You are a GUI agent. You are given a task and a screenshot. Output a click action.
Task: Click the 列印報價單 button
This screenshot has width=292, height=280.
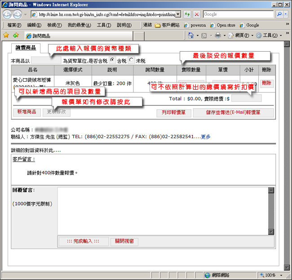tap(173, 113)
